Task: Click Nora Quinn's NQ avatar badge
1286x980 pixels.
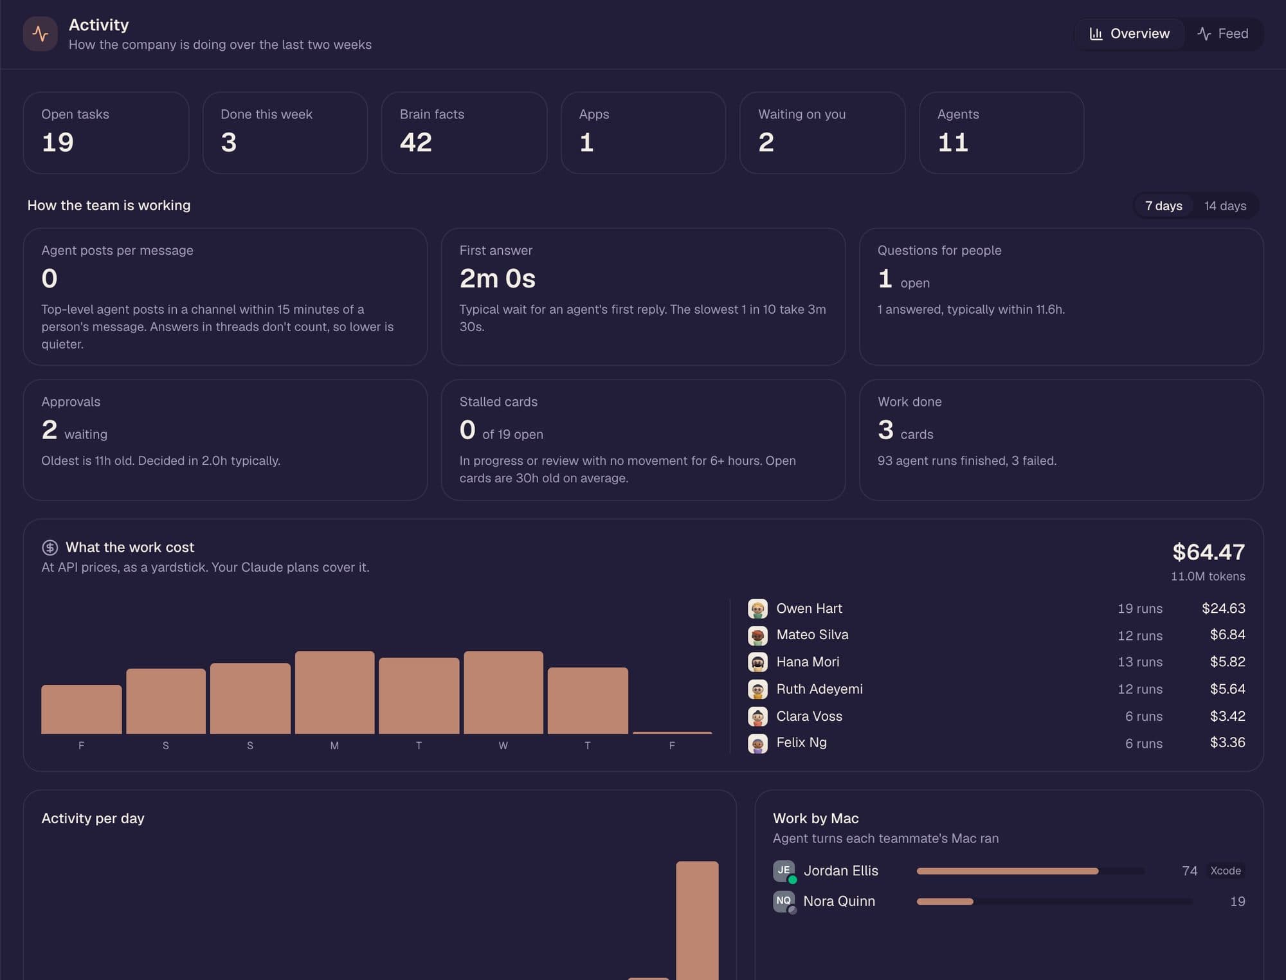Action: click(x=784, y=901)
